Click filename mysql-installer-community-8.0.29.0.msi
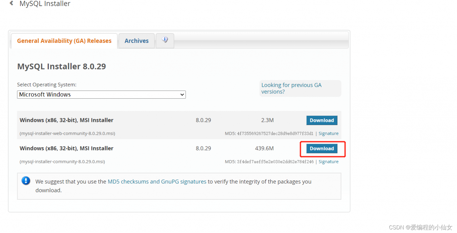 pyautogui.click(x=62, y=162)
